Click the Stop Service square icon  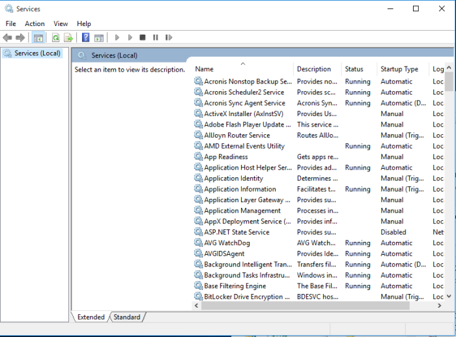tap(143, 37)
